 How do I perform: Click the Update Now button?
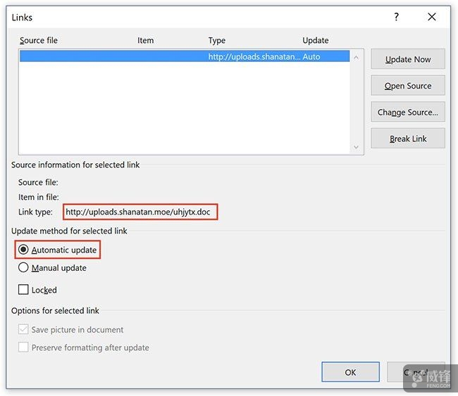click(408, 59)
